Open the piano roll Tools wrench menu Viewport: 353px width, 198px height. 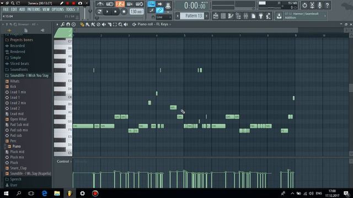pyautogui.click(x=62, y=24)
